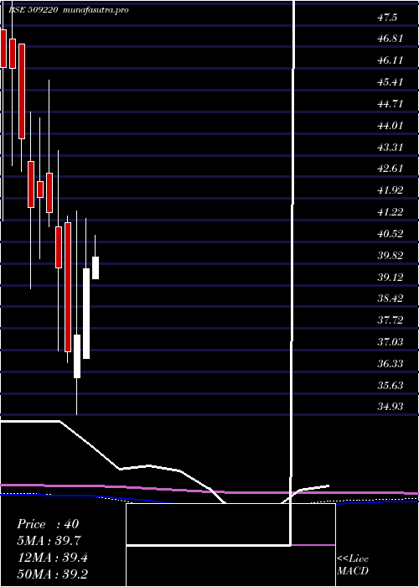The height and width of the screenshot is (587, 419).
Task: Click the 'BSE 509220' chart title text
Action: click(x=33, y=10)
